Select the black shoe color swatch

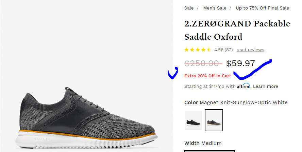[x=194, y=120]
